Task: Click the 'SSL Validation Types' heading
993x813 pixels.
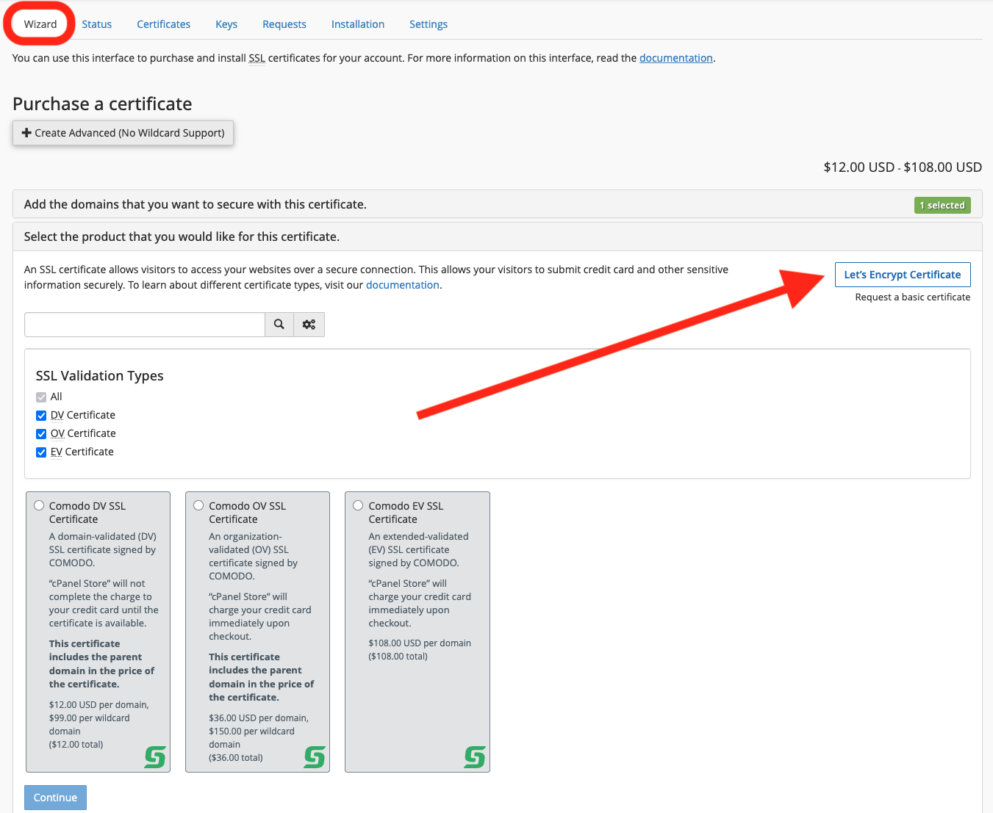Action: point(100,376)
